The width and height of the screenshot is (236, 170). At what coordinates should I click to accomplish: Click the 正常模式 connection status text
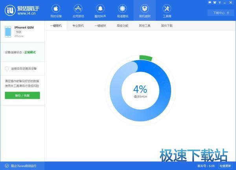click(30, 52)
